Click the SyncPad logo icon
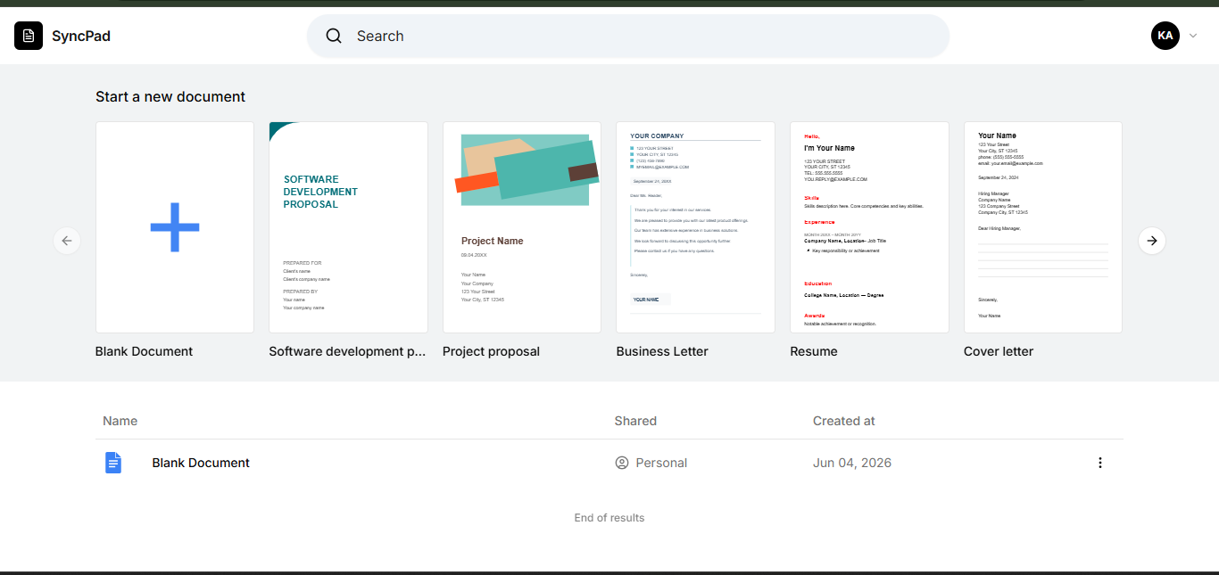This screenshot has width=1219, height=575. pos(29,36)
